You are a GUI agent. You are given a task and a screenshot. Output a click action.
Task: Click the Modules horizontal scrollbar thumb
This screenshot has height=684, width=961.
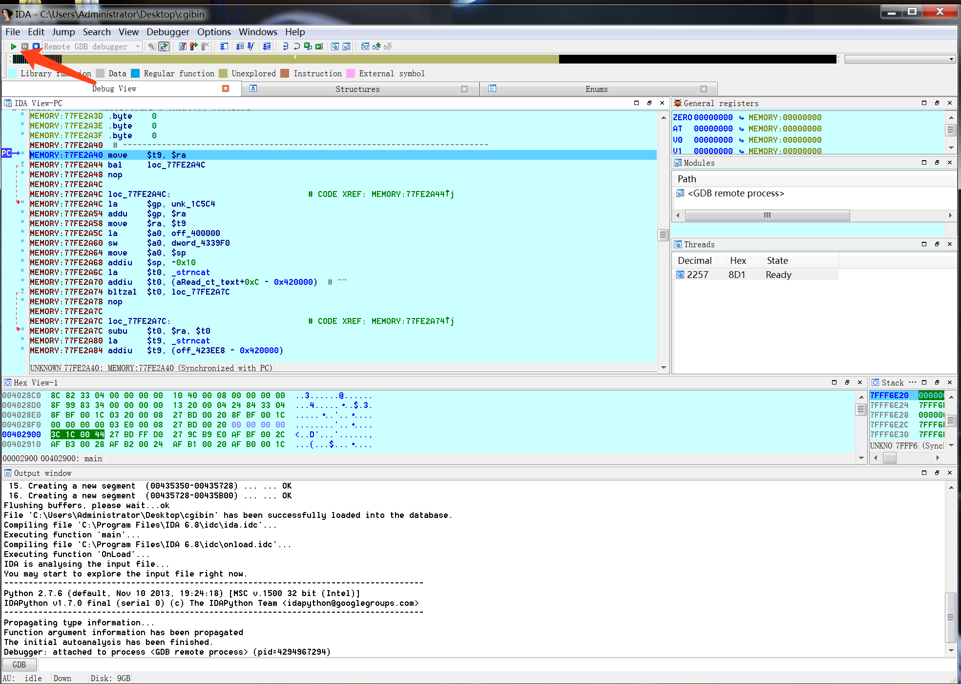click(x=767, y=215)
